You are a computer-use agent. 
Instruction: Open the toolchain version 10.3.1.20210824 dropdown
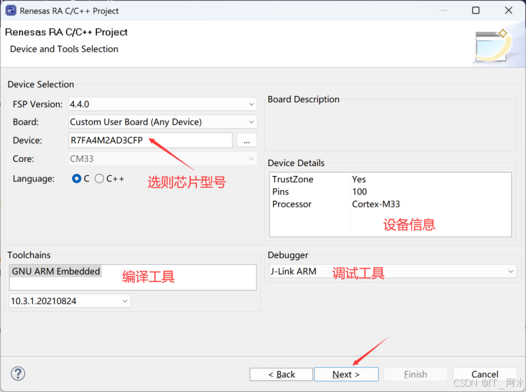(70, 301)
